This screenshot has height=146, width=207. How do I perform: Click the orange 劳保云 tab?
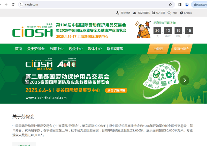tap(158, 49)
